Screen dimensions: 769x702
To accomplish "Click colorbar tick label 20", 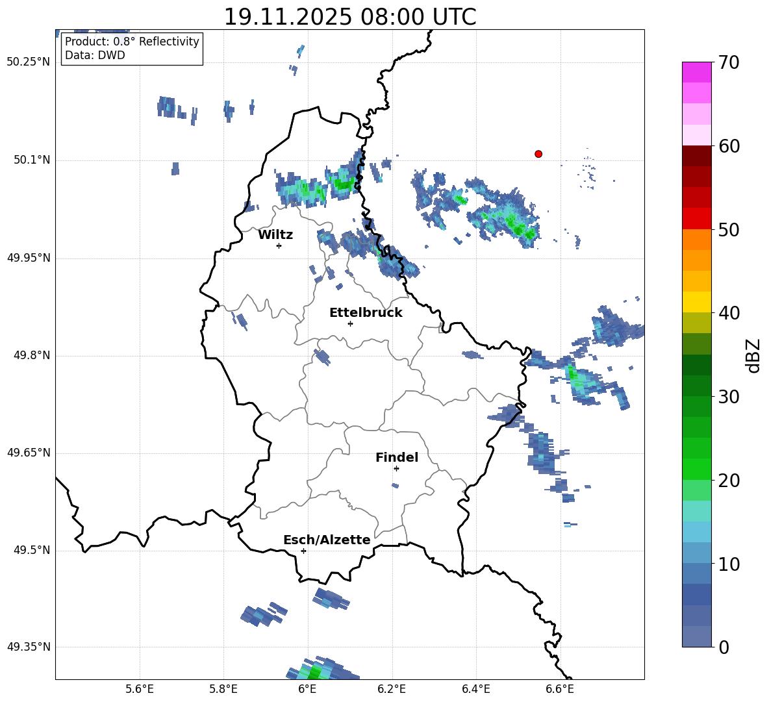I will [729, 481].
